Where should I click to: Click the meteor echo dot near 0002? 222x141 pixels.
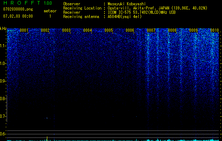tap(47, 118)
